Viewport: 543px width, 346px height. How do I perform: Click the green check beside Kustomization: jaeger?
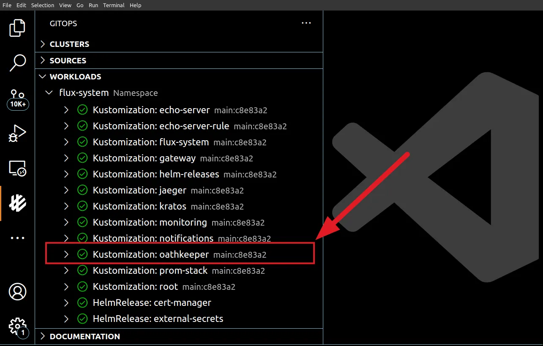tap(82, 190)
